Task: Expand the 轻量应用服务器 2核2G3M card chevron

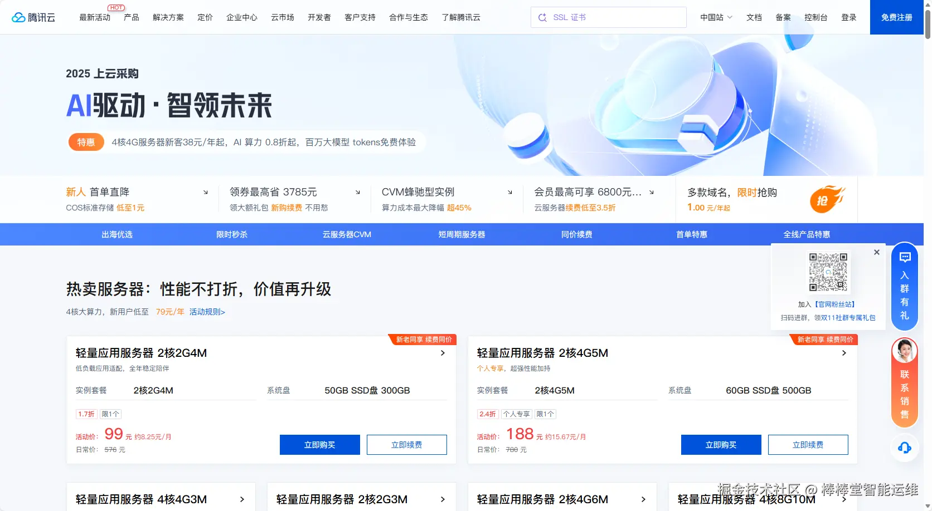Action: (443, 499)
